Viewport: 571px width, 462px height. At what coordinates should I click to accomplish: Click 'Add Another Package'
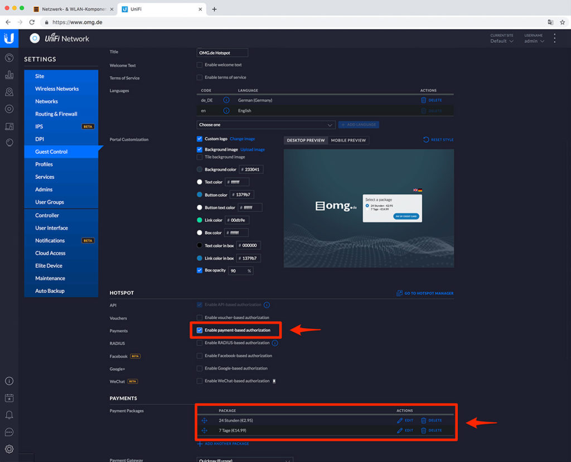point(223,444)
